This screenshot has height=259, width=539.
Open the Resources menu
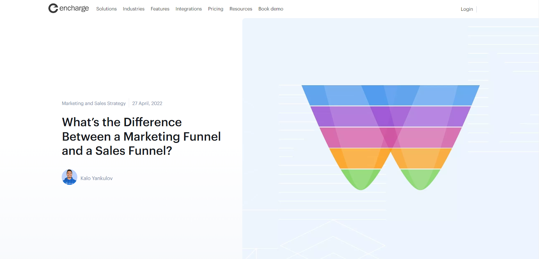(x=241, y=9)
